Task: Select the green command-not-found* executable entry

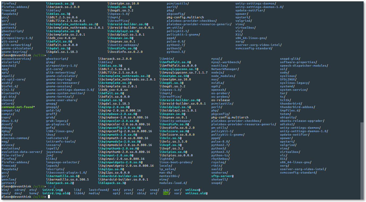Action: click(18, 107)
